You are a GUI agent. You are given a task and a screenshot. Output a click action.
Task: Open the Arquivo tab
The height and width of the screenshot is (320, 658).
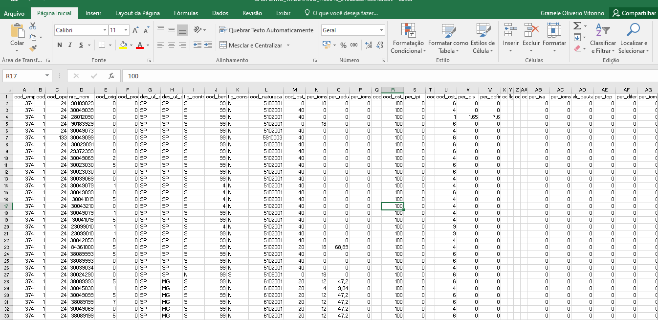click(x=14, y=13)
